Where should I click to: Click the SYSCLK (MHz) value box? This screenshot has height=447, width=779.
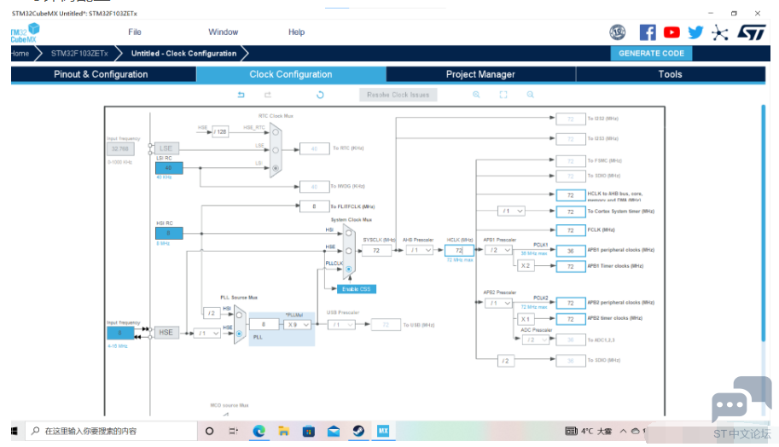[x=376, y=250]
